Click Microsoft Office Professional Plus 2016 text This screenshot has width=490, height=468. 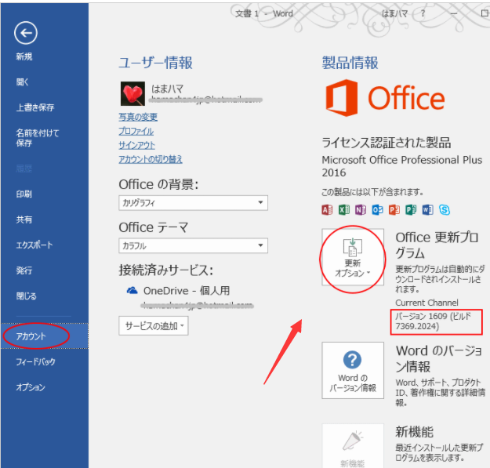(402, 166)
